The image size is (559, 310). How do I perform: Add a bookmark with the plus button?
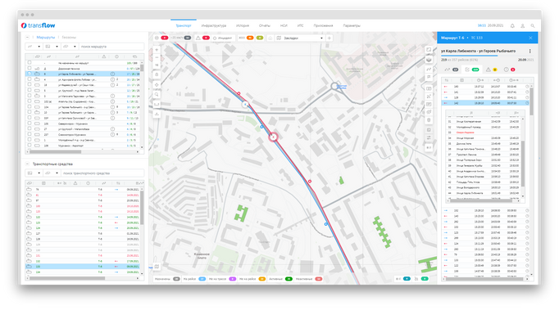329,38
